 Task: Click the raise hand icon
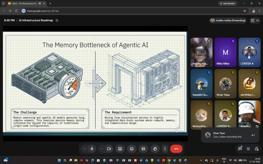pos(155,149)
